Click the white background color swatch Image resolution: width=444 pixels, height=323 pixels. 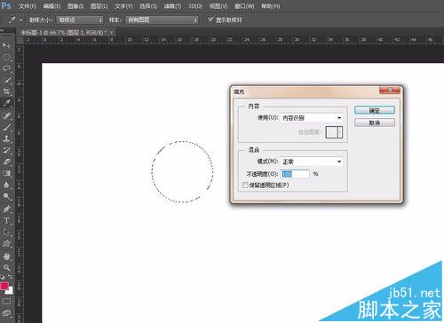pos(10,291)
